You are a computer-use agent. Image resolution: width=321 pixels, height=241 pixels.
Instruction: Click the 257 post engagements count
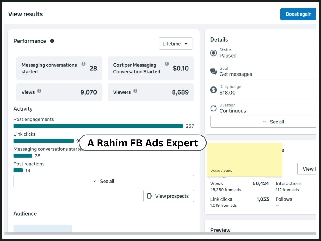[190, 126]
